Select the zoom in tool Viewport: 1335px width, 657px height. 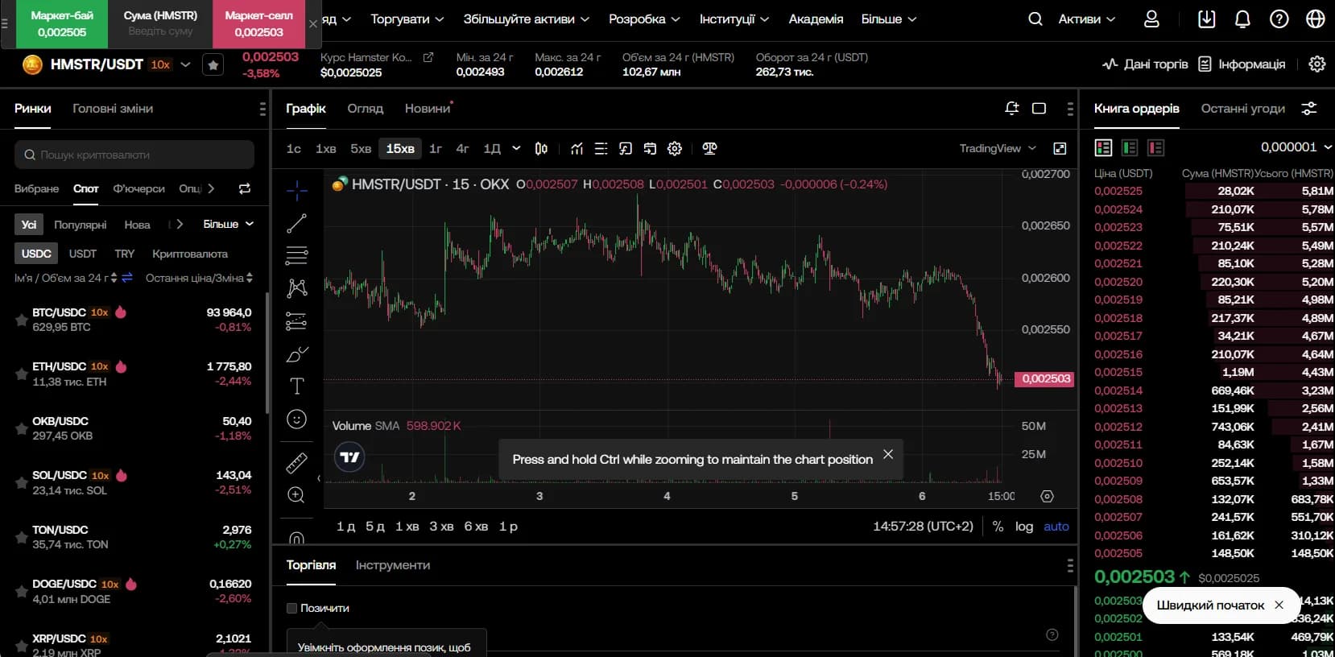296,495
